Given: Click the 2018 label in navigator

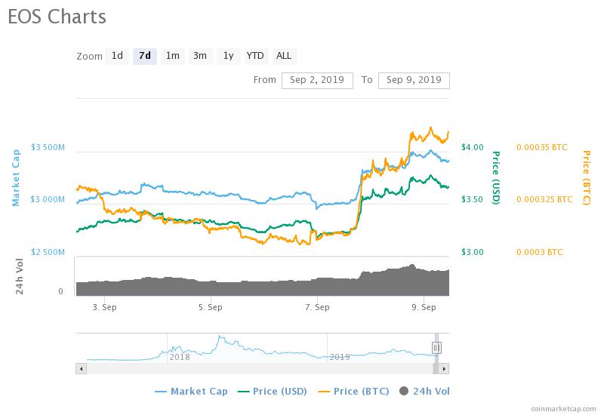Looking at the screenshot, I should pos(180,357).
